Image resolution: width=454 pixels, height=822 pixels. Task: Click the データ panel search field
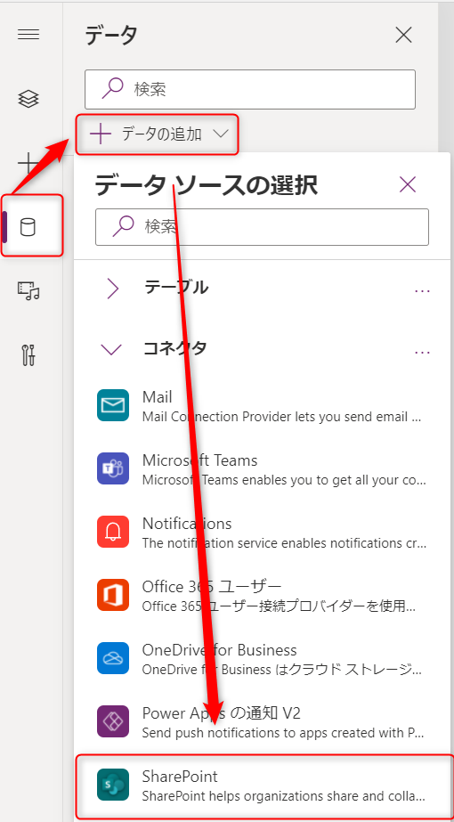pos(250,89)
